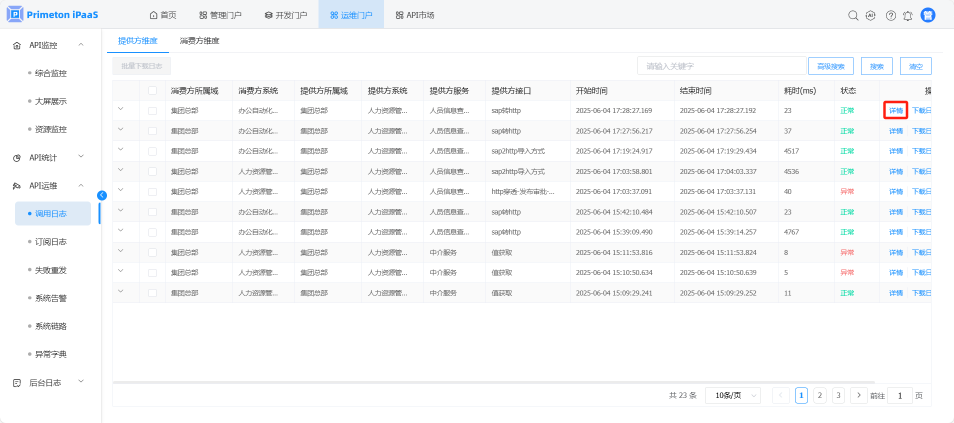Screen dimensions: 954x423
Task: Open the AI assistant icon
Action: point(870,15)
